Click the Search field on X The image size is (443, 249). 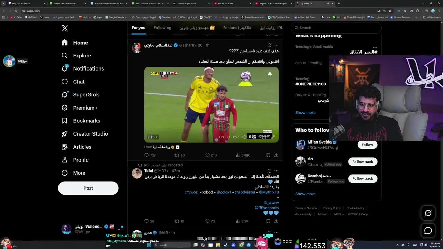336,28
